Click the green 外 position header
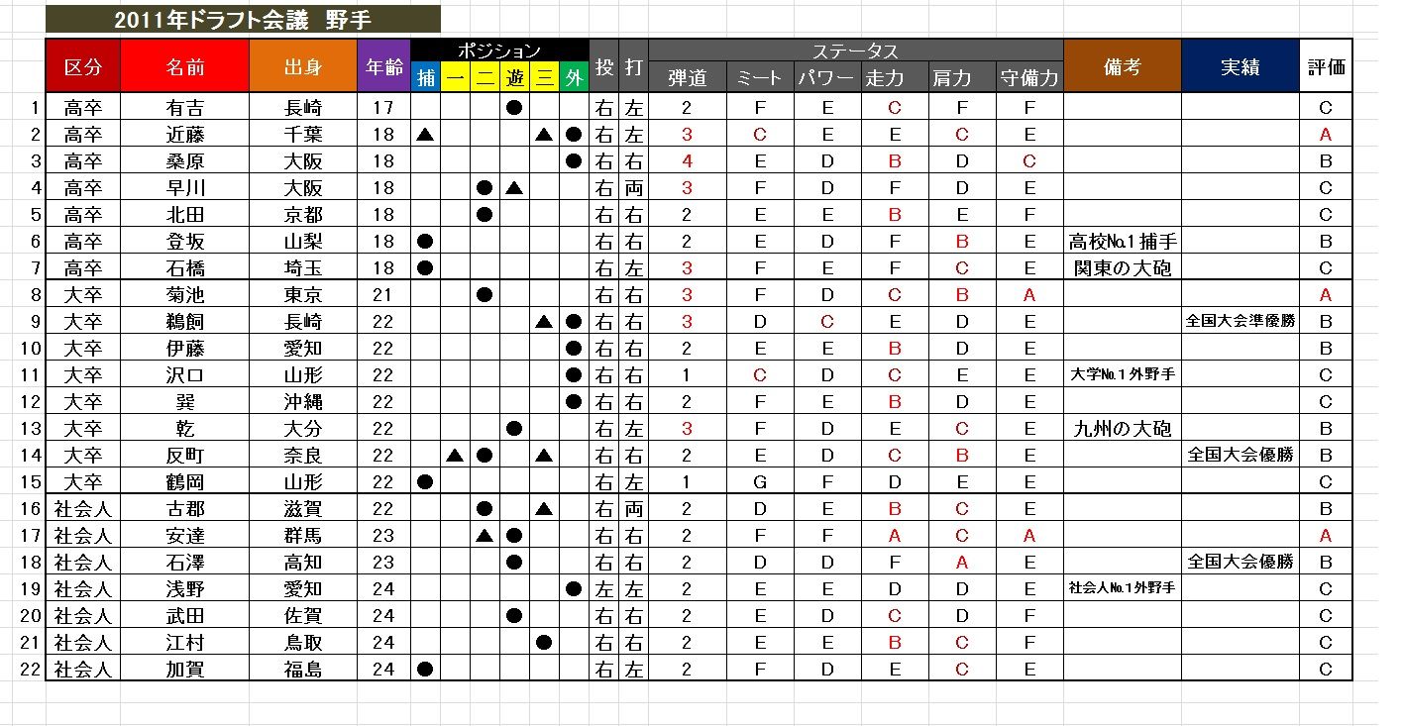The height and width of the screenshot is (726, 1403). point(574,79)
